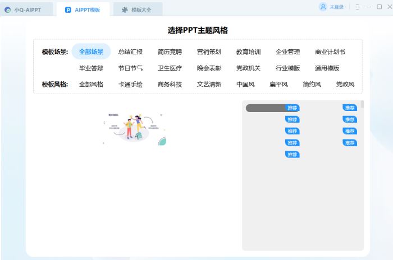Click the 小Q-AIPPT logo icon
This screenshot has height=260, width=393.
point(8,10)
